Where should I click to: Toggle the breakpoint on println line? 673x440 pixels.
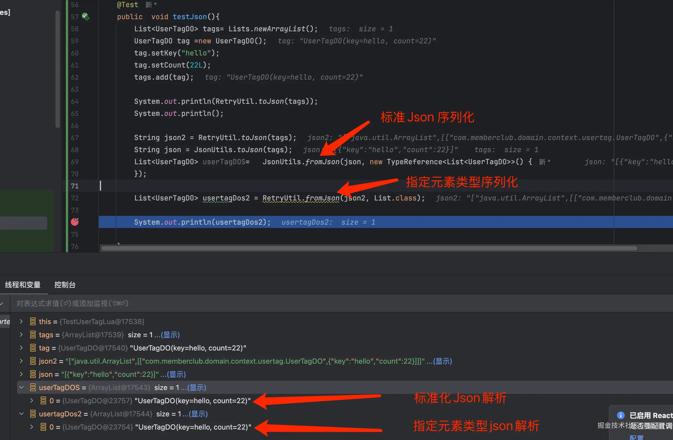[75, 222]
